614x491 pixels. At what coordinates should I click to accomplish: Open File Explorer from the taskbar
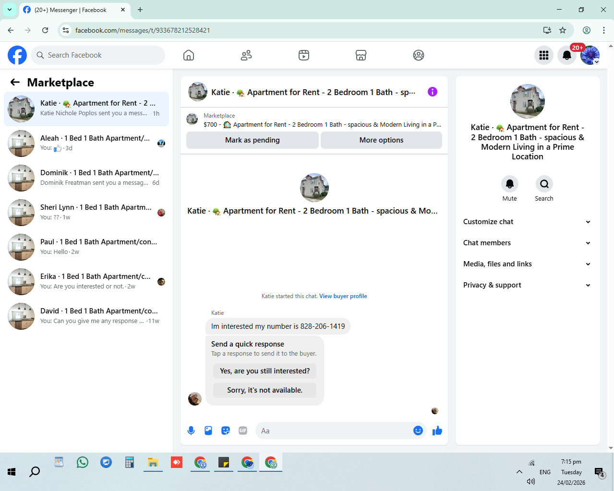[153, 463]
